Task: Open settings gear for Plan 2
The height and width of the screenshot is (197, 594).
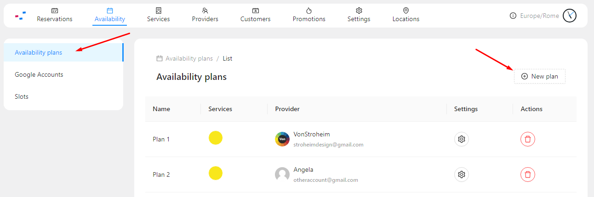Action: point(462,174)
